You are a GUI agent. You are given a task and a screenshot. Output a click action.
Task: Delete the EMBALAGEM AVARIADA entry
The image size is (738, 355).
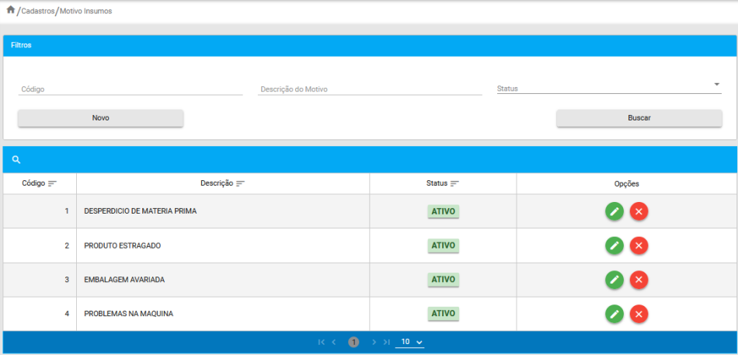pos(639,280)
